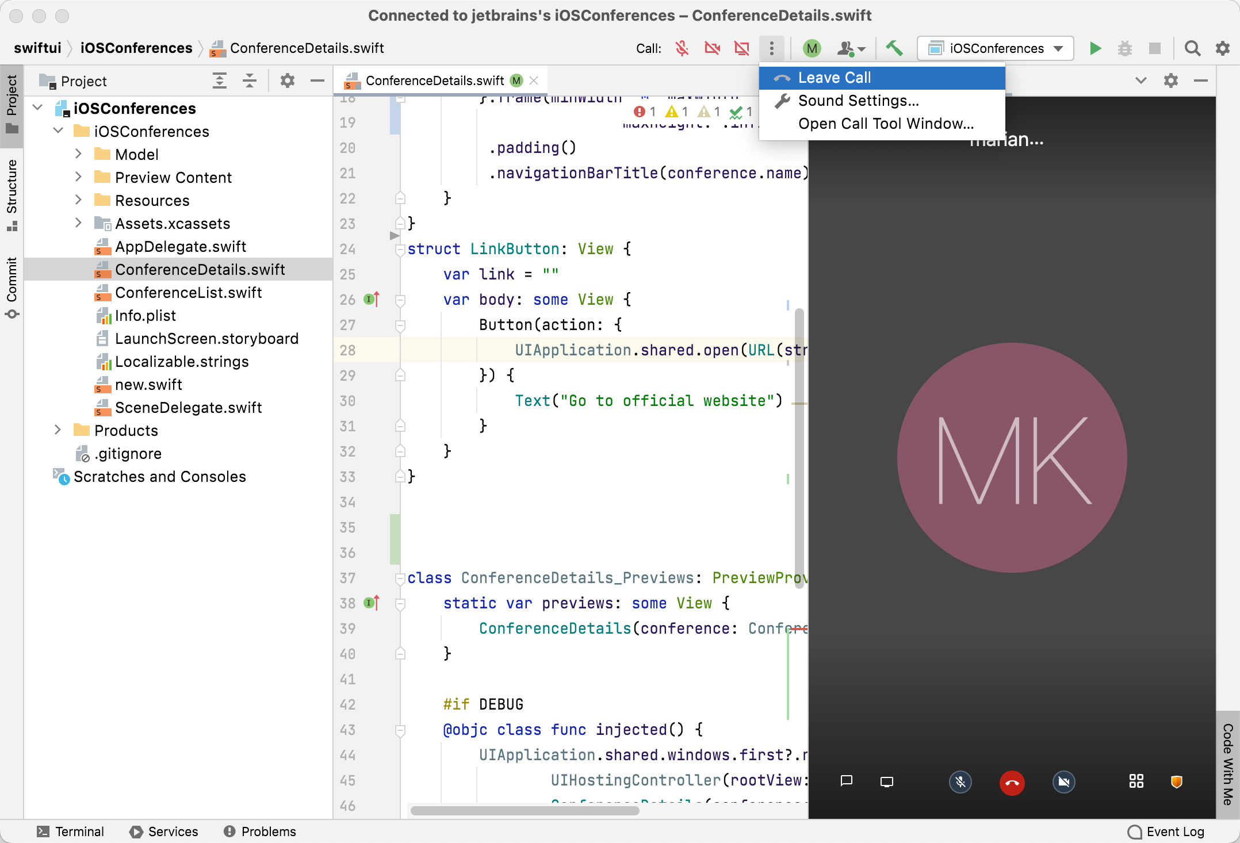
Task: Toggle camera in Call toolbar
Action: click(712, 48)
